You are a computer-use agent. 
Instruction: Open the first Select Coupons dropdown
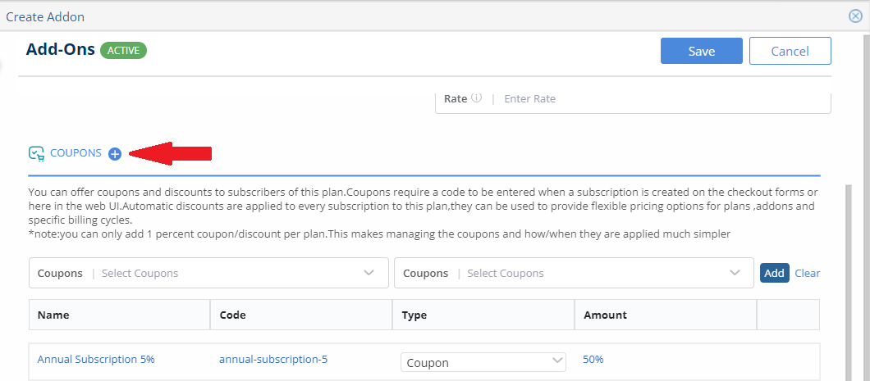(208, 273)
